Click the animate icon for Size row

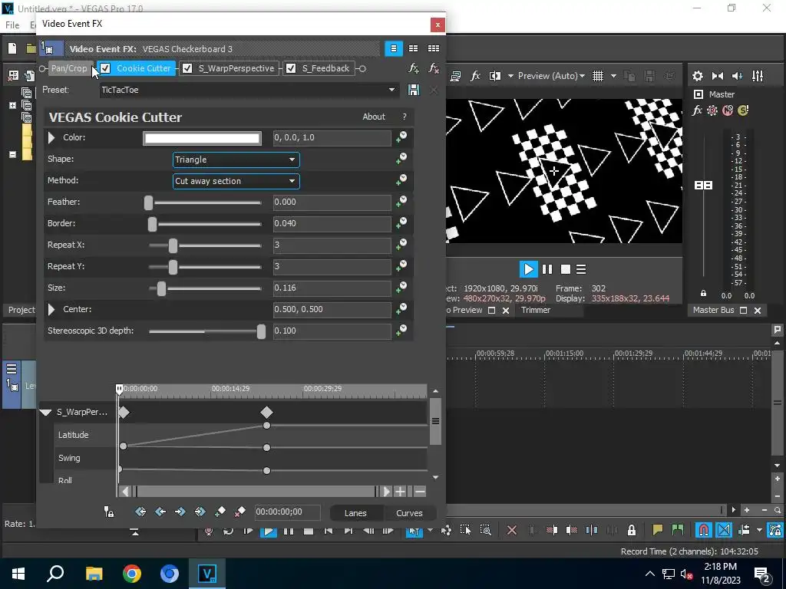pyautogui.click(x=401, y=288)
